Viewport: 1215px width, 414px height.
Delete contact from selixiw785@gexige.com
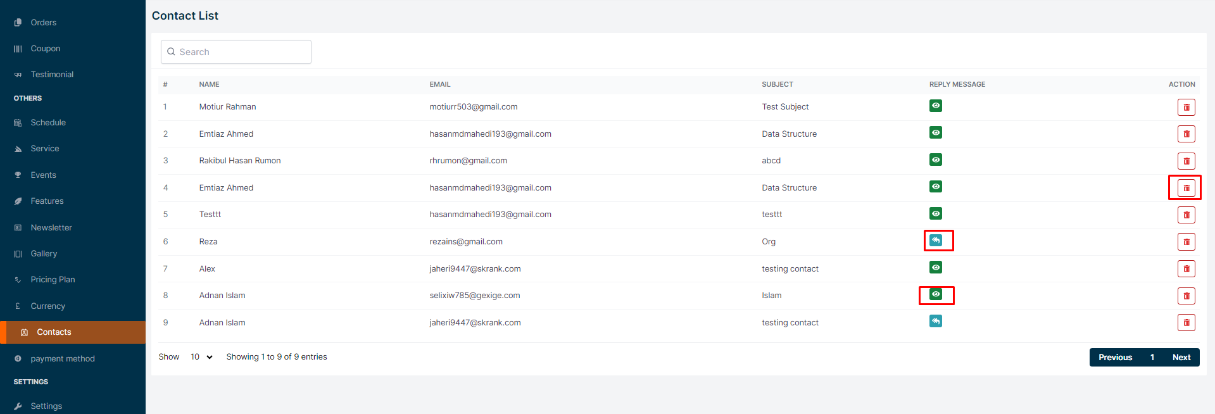point(1186,296)
